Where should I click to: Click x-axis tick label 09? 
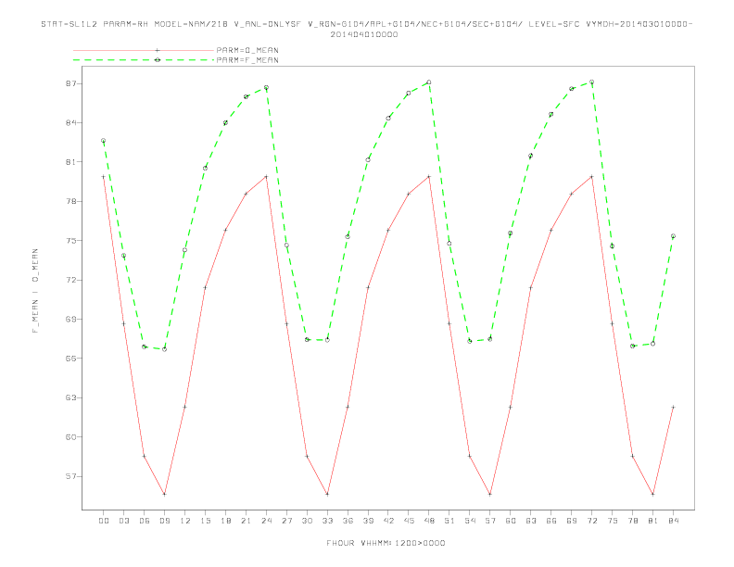point(164,521)
